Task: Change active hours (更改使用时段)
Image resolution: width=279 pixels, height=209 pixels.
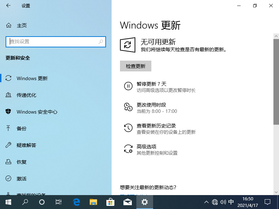Action: (151, 105)
